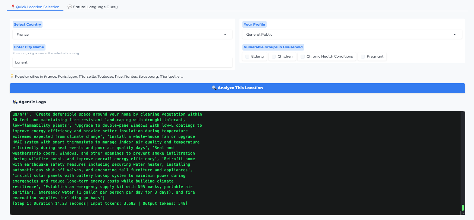Click the paw prints icon next to Agentic Logs
474x220 pixels.
(x=15, y=102)
